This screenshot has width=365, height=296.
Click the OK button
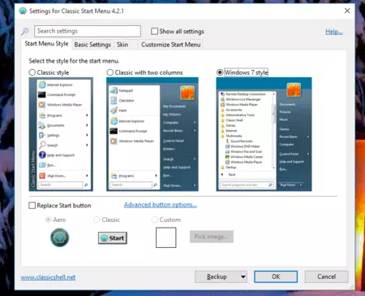pos(276,276)
